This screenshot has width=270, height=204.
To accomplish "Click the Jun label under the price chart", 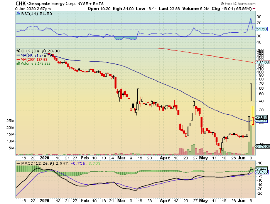I will pos(241,158).
